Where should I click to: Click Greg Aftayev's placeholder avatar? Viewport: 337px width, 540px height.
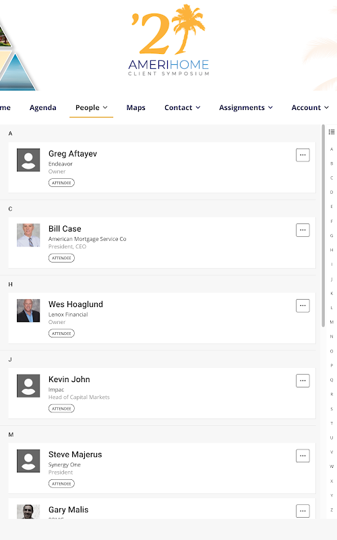pos(28,160)
